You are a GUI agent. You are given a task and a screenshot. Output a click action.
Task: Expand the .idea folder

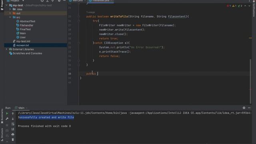[x=10, y=9]
